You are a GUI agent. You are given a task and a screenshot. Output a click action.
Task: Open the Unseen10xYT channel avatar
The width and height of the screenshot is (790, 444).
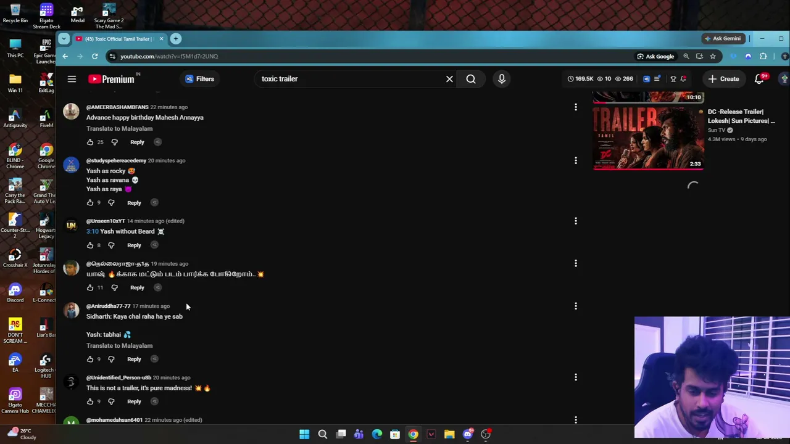click(x=71, y=226)
